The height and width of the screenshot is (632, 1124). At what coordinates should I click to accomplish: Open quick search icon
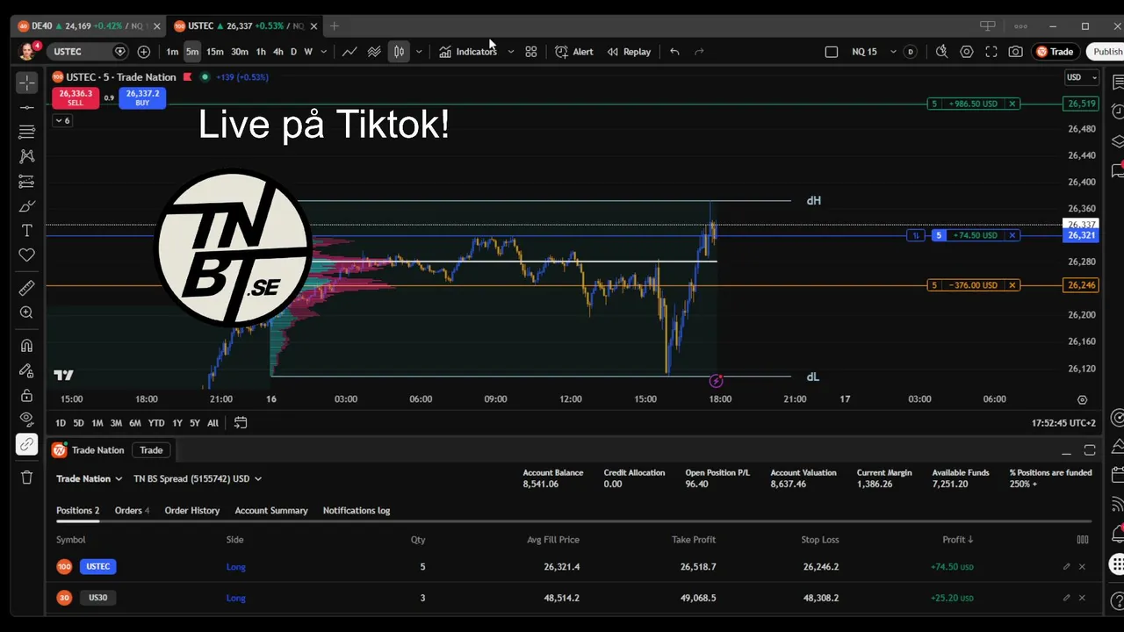click(941, 52)
